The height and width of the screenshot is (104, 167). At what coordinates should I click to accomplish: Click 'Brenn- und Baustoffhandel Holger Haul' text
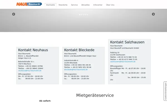pos(80,56)
